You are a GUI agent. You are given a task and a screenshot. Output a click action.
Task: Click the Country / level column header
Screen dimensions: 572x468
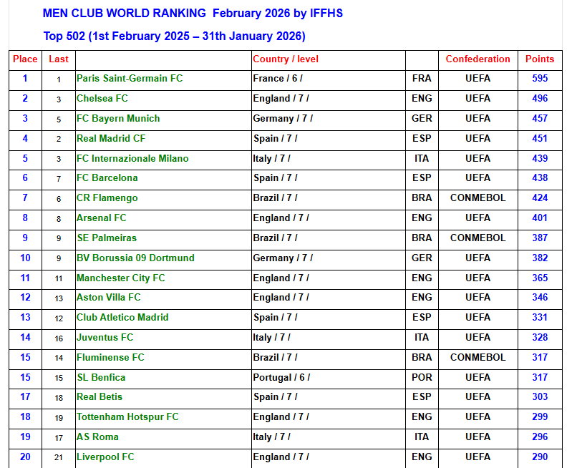[286, 59]
